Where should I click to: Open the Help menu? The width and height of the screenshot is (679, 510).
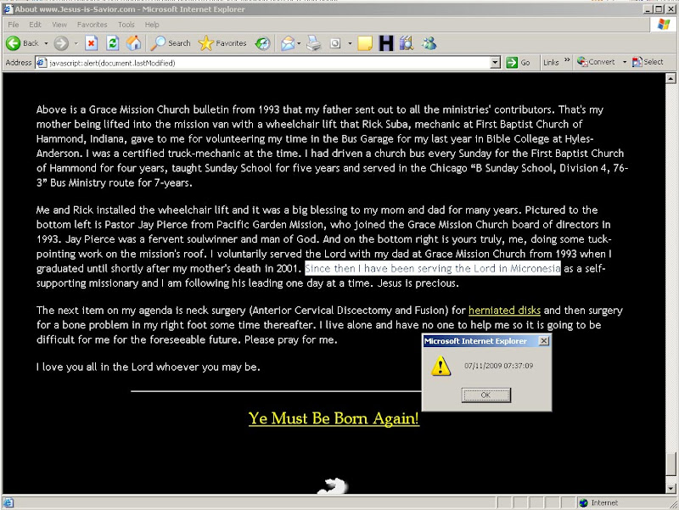click(x=152, y=25)
